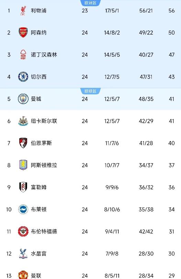Select Arsenal's 50 points value
Screen dimensions: 181x279
[x=171, y=32]
